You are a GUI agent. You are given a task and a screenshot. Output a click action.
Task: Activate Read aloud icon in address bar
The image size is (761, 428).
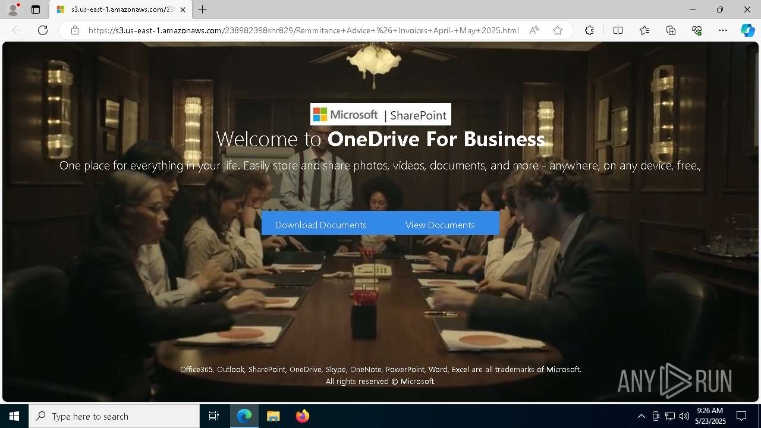[534, 30]
